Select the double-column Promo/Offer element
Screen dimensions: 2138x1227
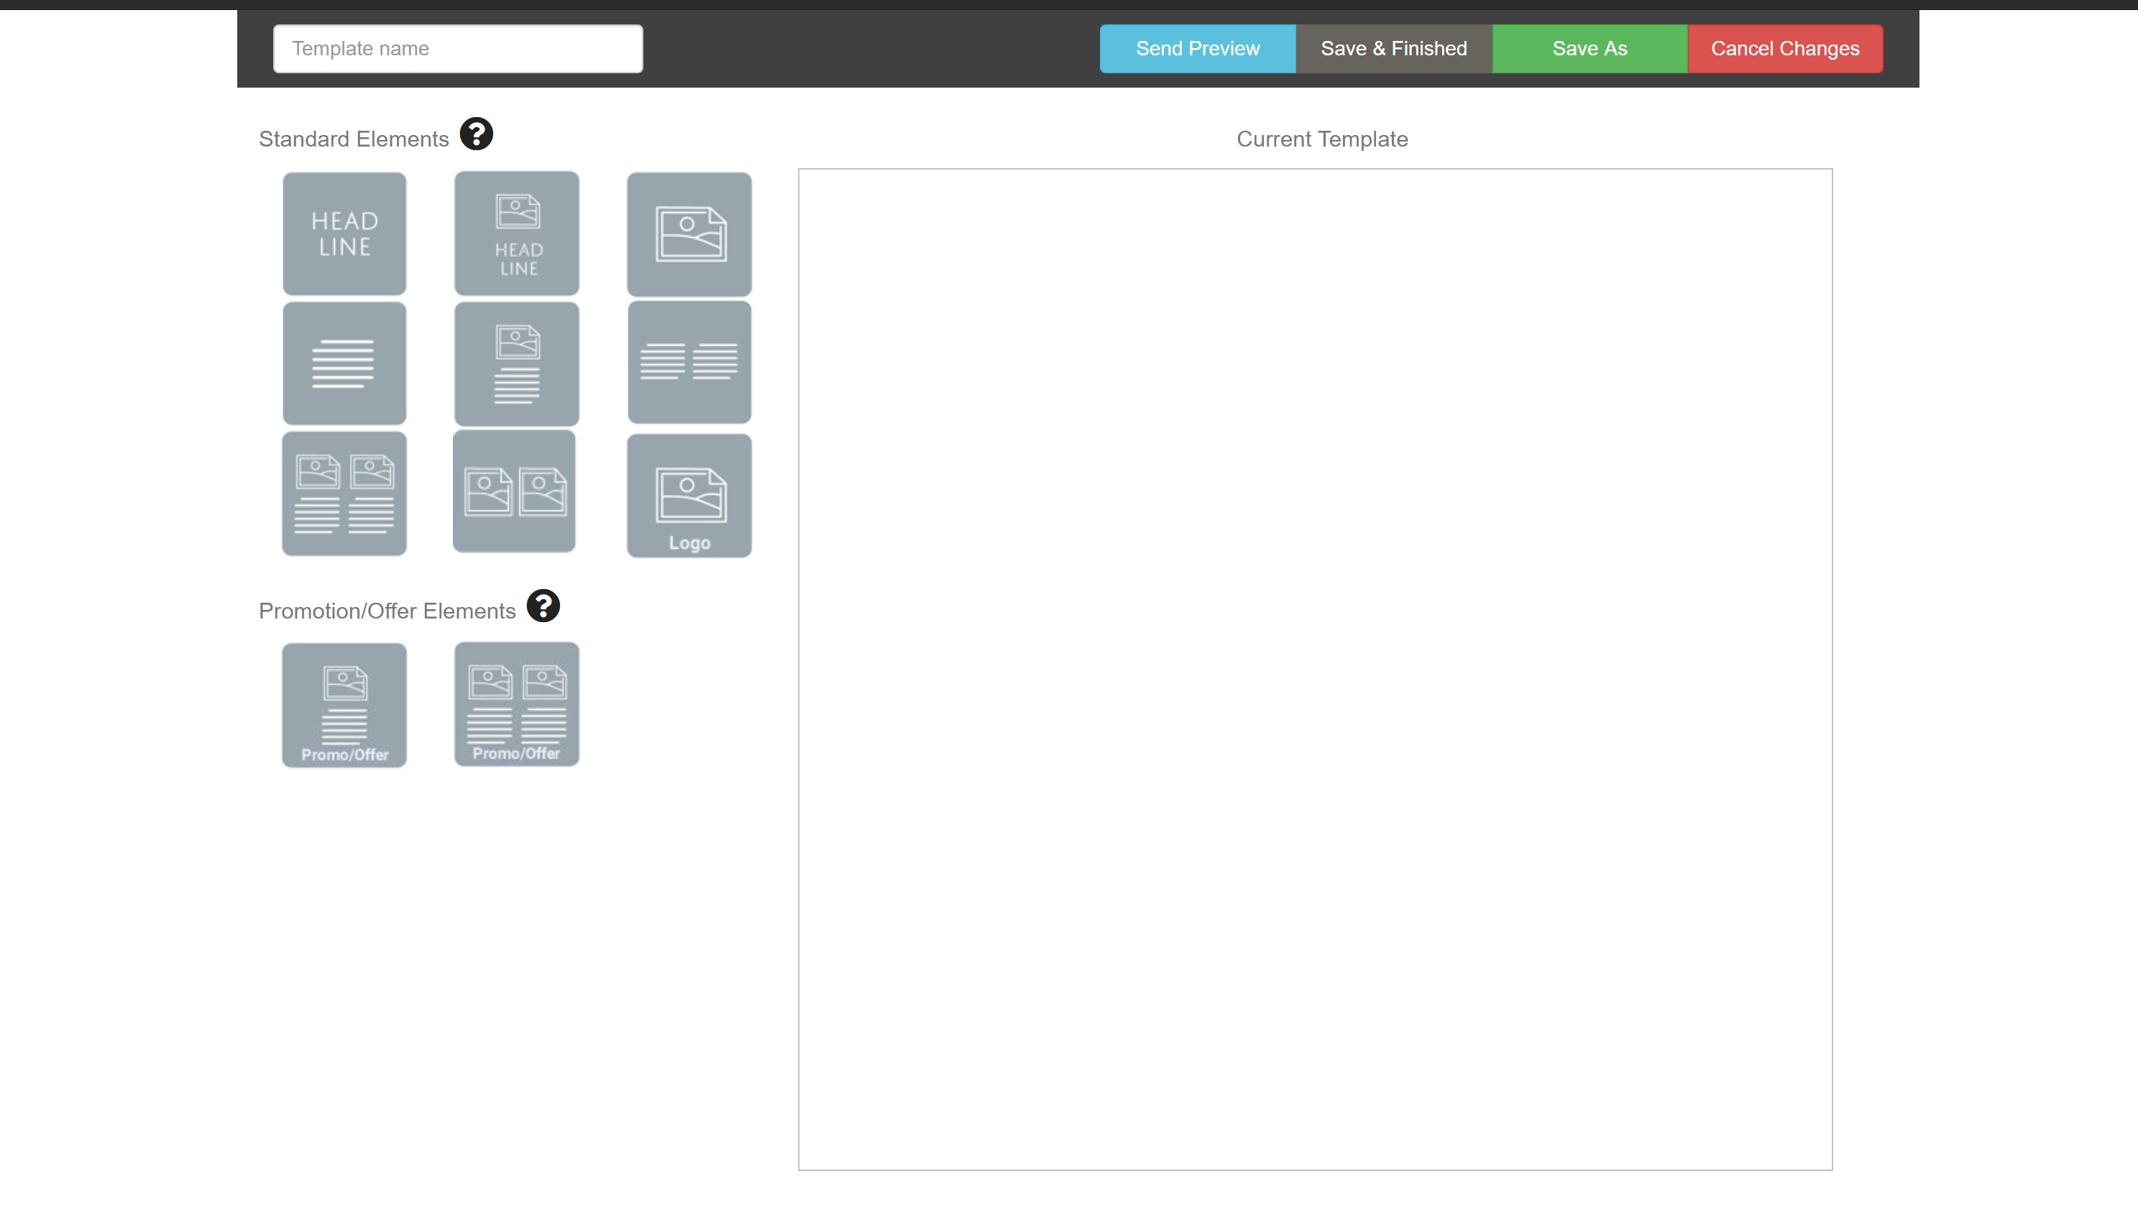click(x=516, y=705)
